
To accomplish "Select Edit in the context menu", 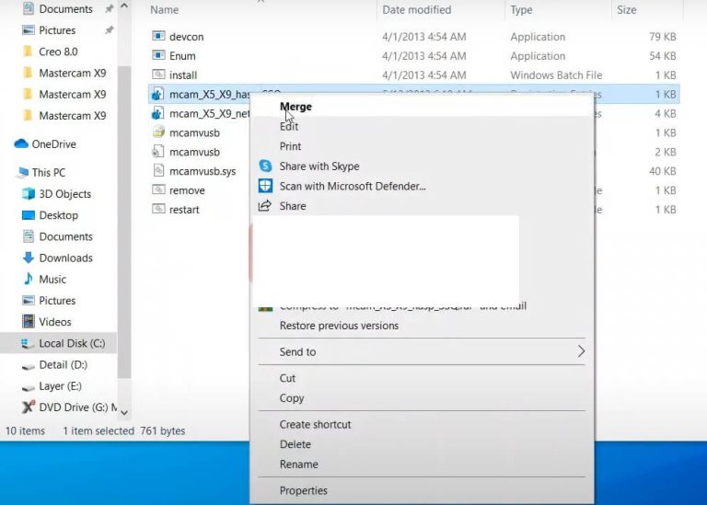I will point(289,127).
